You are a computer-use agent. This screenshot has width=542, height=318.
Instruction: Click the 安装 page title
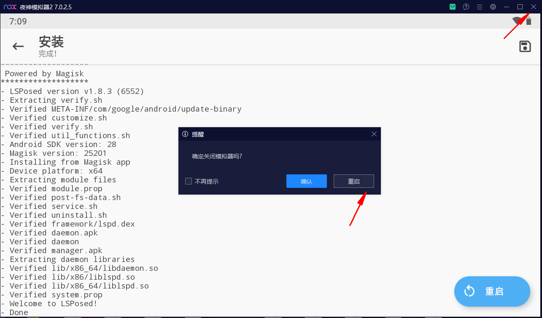coord(51,42)
